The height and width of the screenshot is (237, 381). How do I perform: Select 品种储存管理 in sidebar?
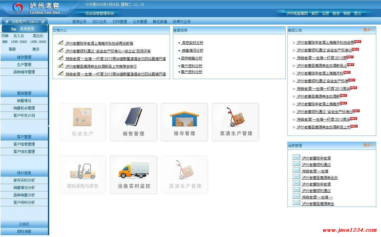tap(24, 72)
